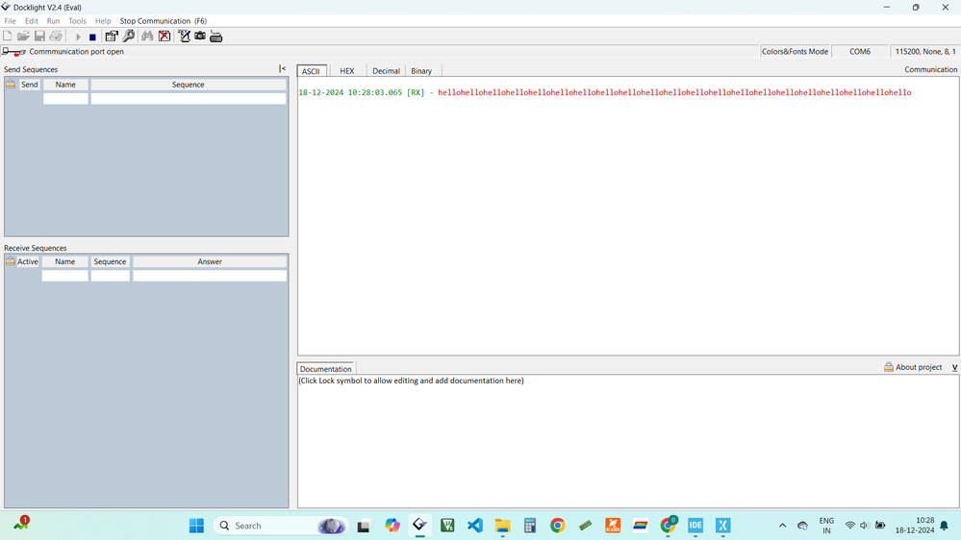Clear communication window with red X icon

(x=164, y=37)
